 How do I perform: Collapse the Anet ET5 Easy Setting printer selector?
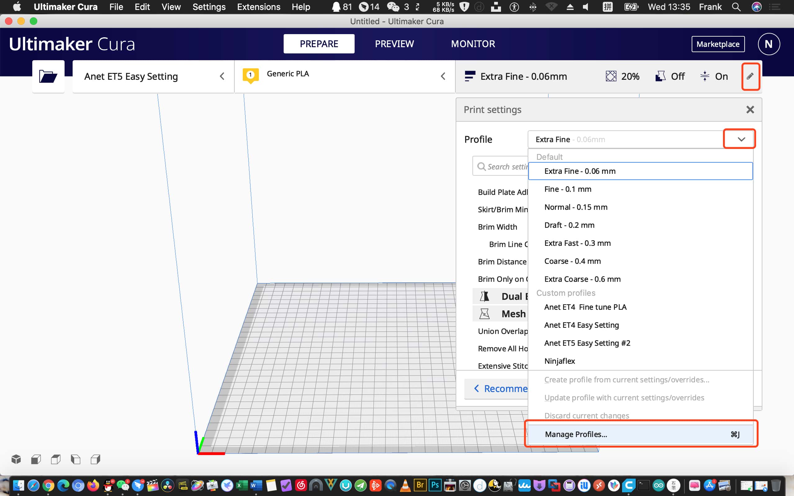222,76
